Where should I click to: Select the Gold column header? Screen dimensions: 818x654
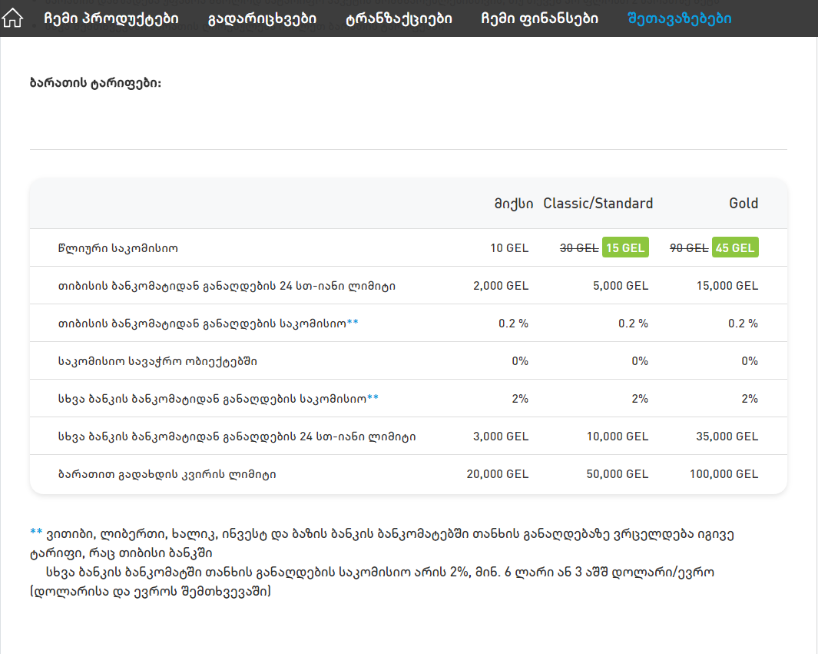click(743, 204)
